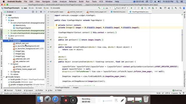Collapse the java folder
This screenshot has height=104, width=186.
(6, 20)
